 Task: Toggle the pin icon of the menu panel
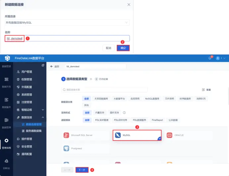(x=43, y=65)
